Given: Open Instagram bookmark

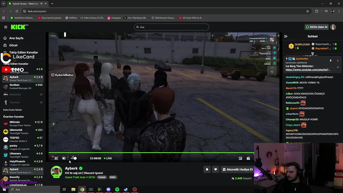Looking at the screenshot, I should 114,18.
